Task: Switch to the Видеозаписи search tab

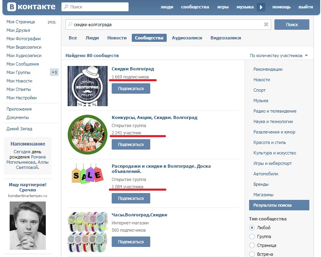Action: pyautogui.click(x=226, y=38)
